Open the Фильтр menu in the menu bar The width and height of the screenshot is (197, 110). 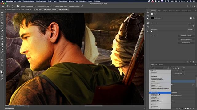71,1
